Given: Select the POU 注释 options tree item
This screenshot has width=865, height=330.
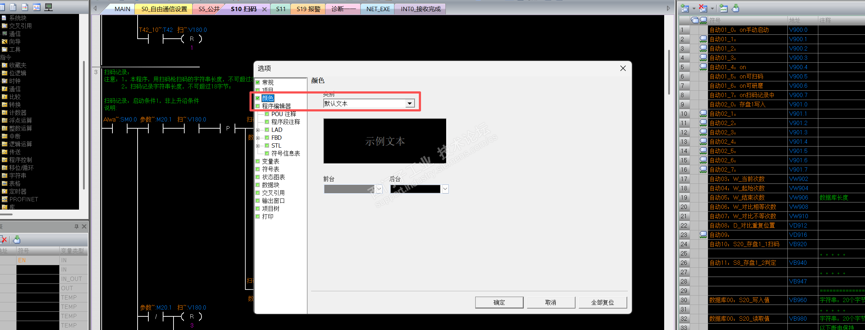Looking at the screenshot, I should tap(284, 114).
